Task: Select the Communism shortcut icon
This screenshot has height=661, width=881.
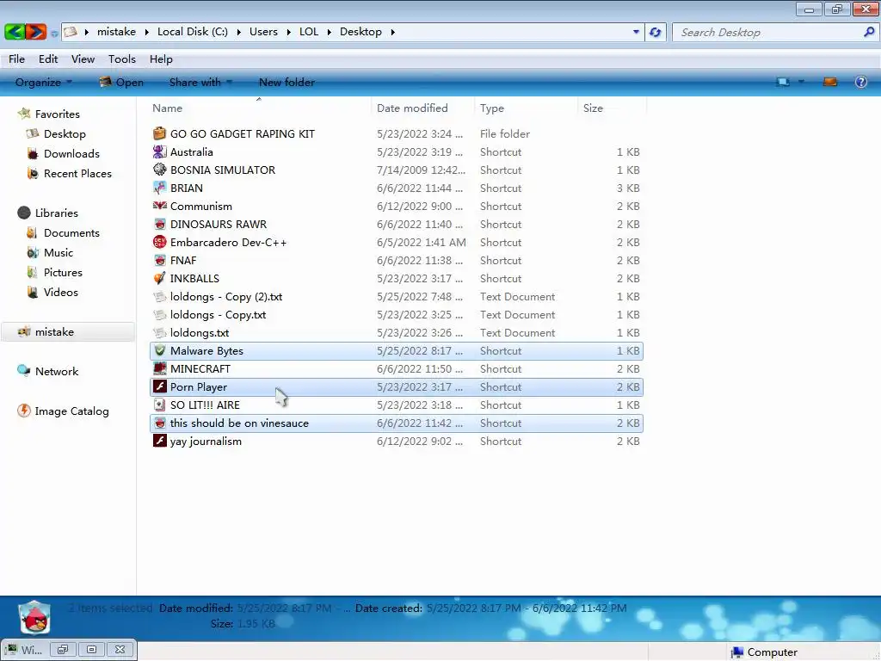Action: 159,206
